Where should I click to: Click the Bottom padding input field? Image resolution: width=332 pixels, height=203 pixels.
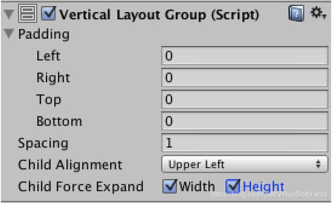pyautogui.click(x=245, y=121)
